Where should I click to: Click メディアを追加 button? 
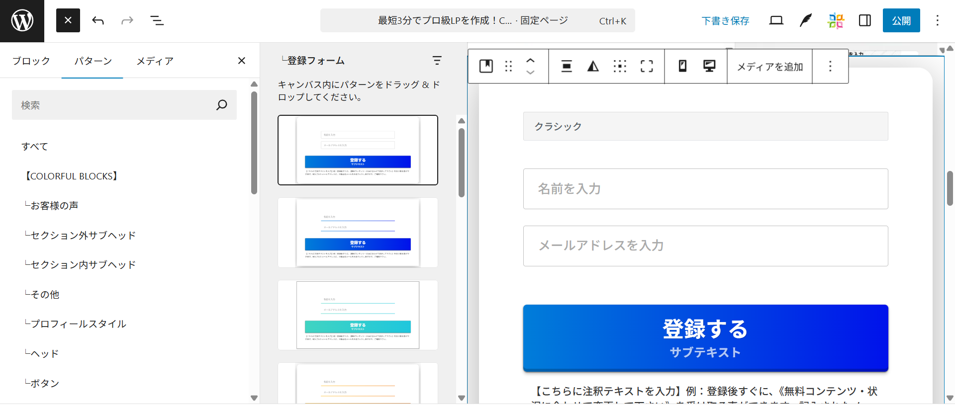tap(770, 67)
